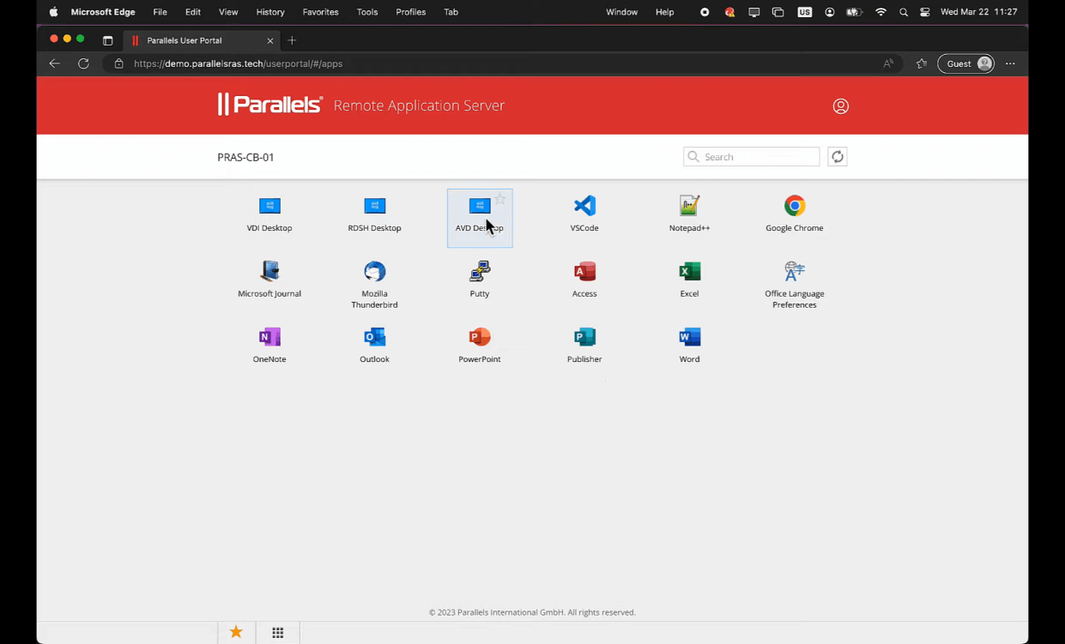Show favorites with the star tab
The image size is (1065, 644).
236,633
